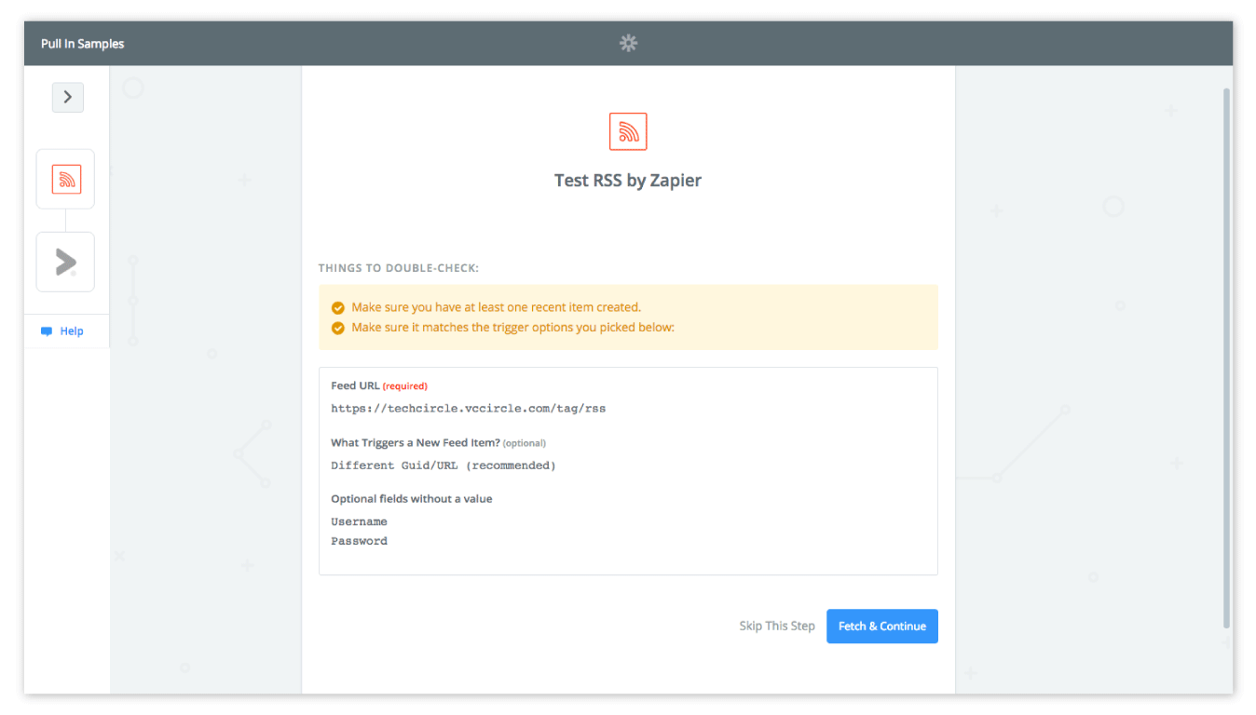
Task: Click the Pull In Samples header title
Action: pyautogui.click(x=82, y=44)
